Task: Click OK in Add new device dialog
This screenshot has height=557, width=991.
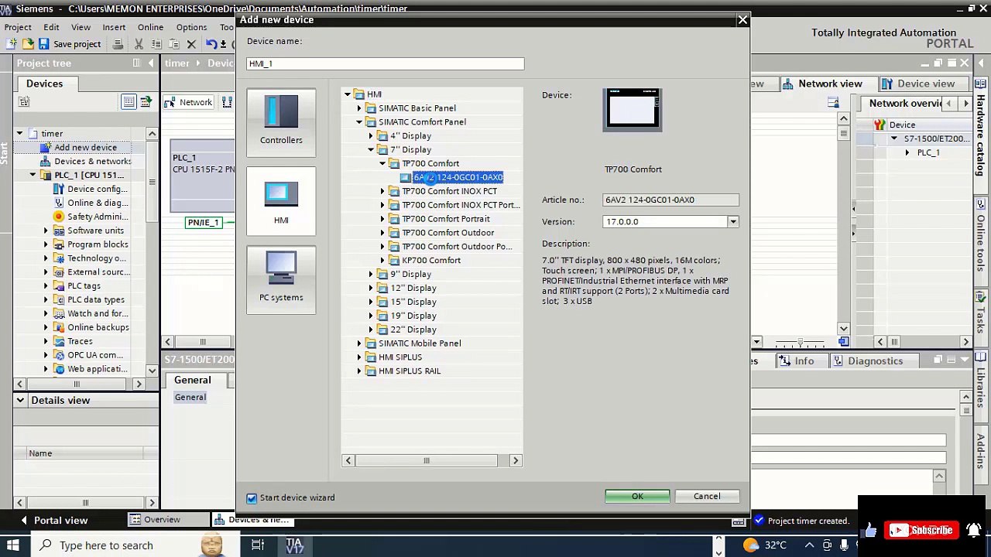Action: [637, 497]
